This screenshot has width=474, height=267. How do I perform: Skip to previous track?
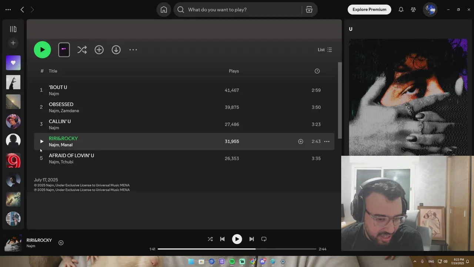point(222,239)
